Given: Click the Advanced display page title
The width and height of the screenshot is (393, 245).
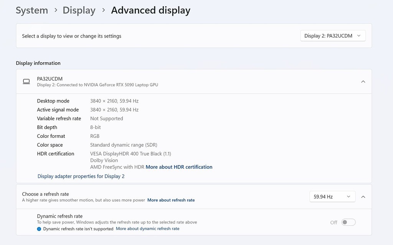Looking at the screenshot, I should click(x=150, y=10).
